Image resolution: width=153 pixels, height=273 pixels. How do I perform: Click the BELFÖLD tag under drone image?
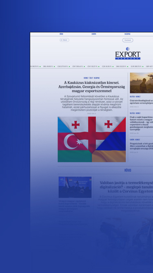132,97
